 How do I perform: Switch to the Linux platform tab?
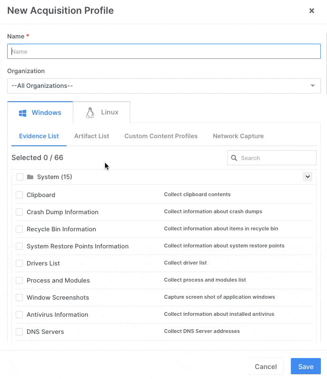tap(102, 113)
